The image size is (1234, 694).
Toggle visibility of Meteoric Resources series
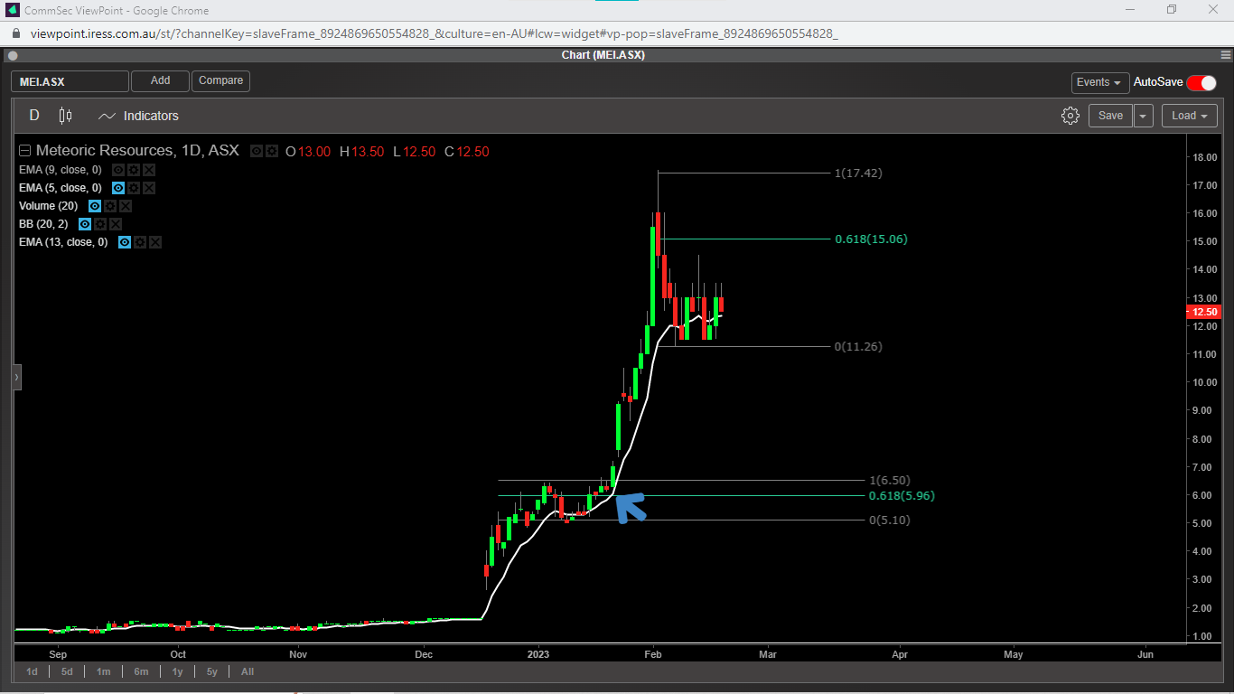coord(257,151)
